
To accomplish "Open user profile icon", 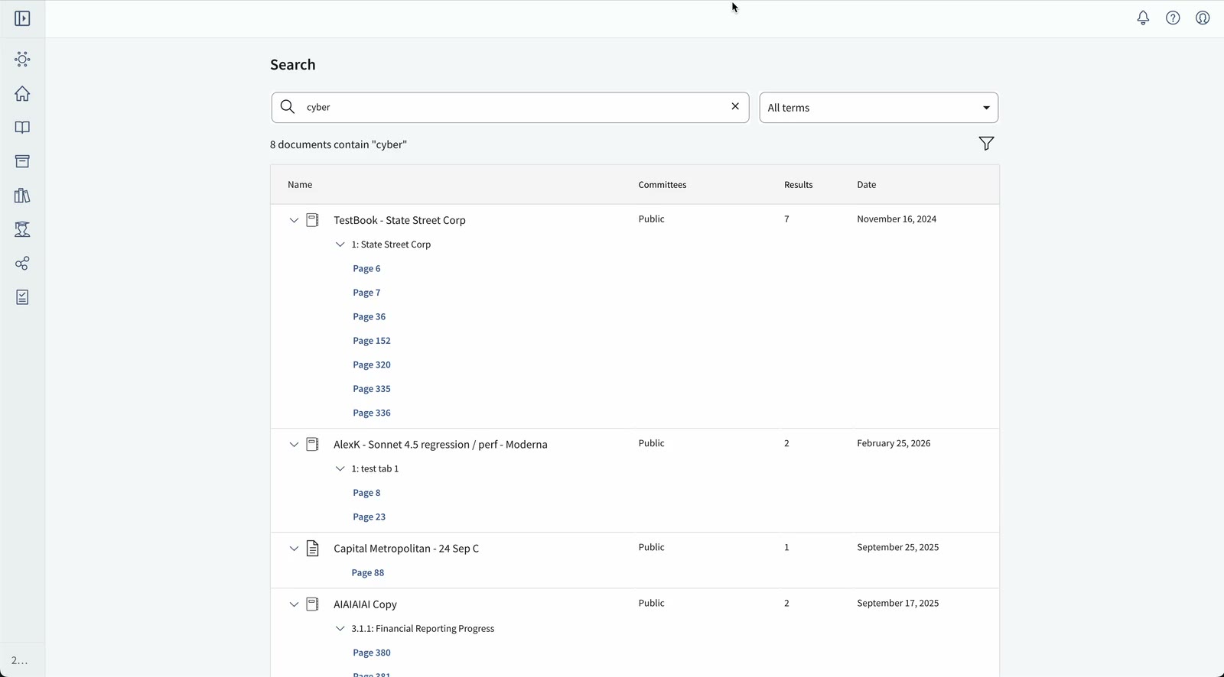I will 1203,18.
